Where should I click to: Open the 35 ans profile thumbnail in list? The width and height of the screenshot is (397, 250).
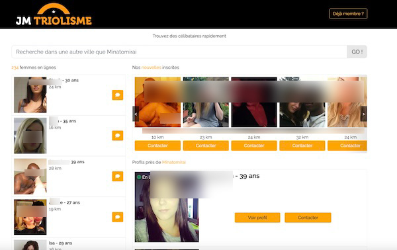click(30, 136)
